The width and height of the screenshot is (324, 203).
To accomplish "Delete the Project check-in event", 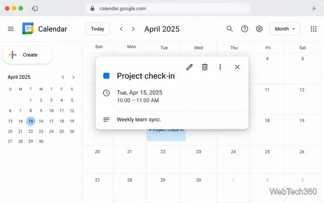I will tap(205, 67).
